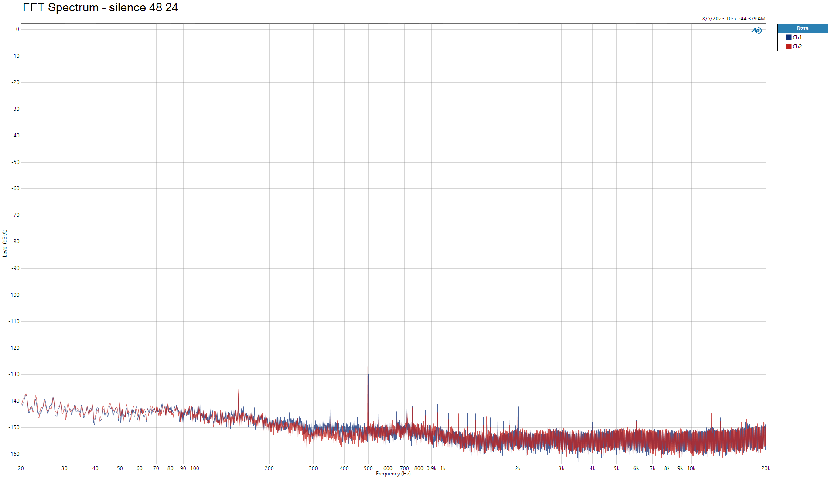Click the 1k frequency axis tick label
Viewport: 830px width, 478px height.
[443, 468]
